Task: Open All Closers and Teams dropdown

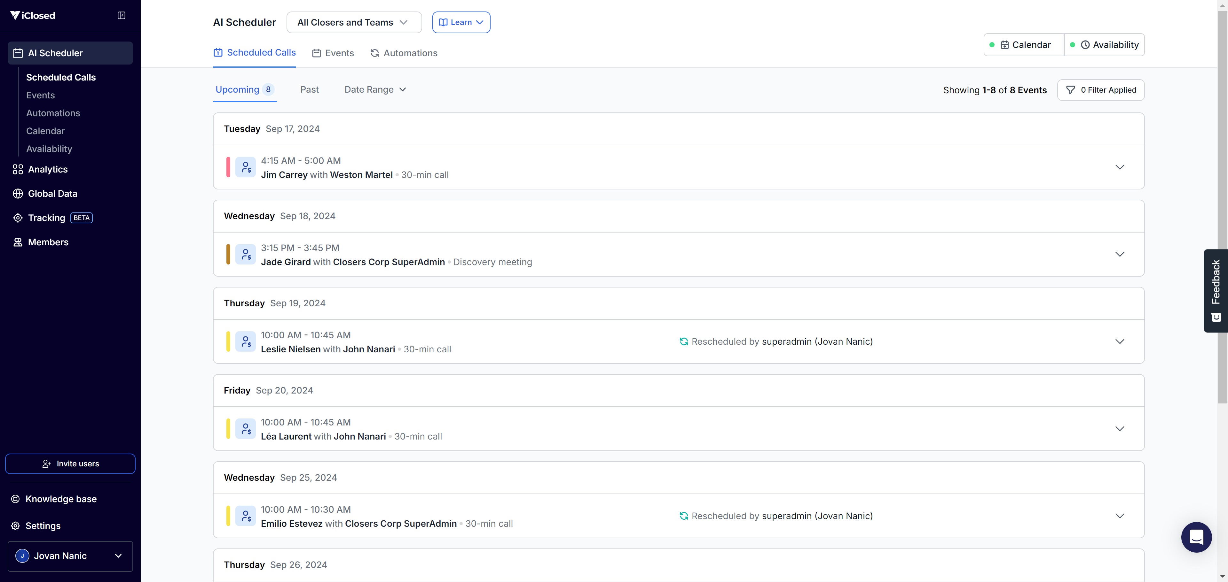Action: pos(354,22)
